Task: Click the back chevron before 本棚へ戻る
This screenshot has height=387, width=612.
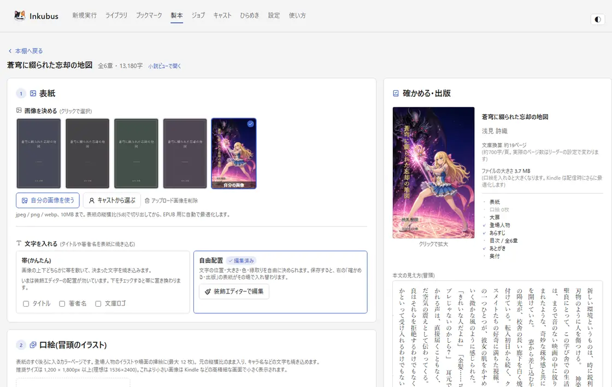Action: click(10, 51)
